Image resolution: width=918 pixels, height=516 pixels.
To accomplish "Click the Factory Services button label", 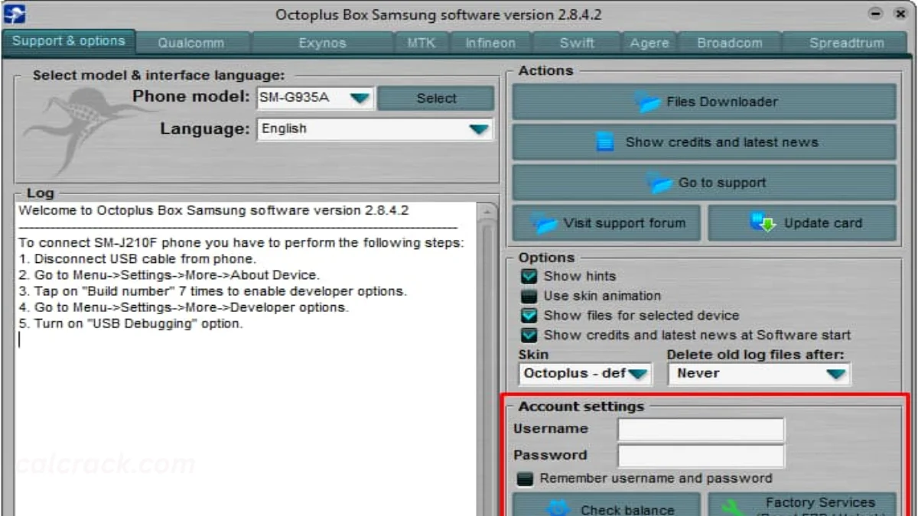I will click(x=820, y=502).
